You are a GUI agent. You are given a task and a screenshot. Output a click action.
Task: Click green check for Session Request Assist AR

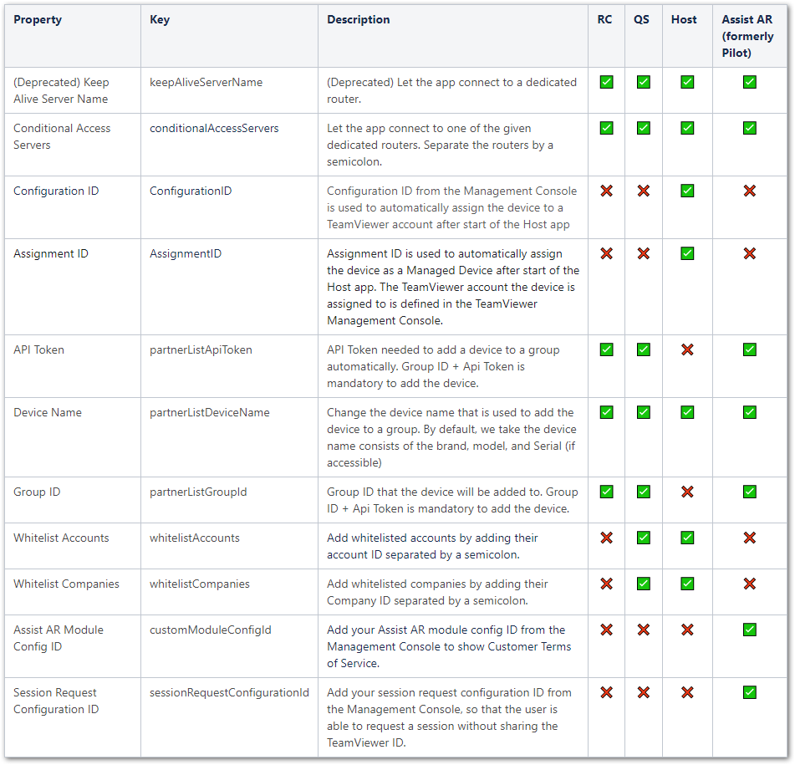pyautogui.click(x=750, y=692)
